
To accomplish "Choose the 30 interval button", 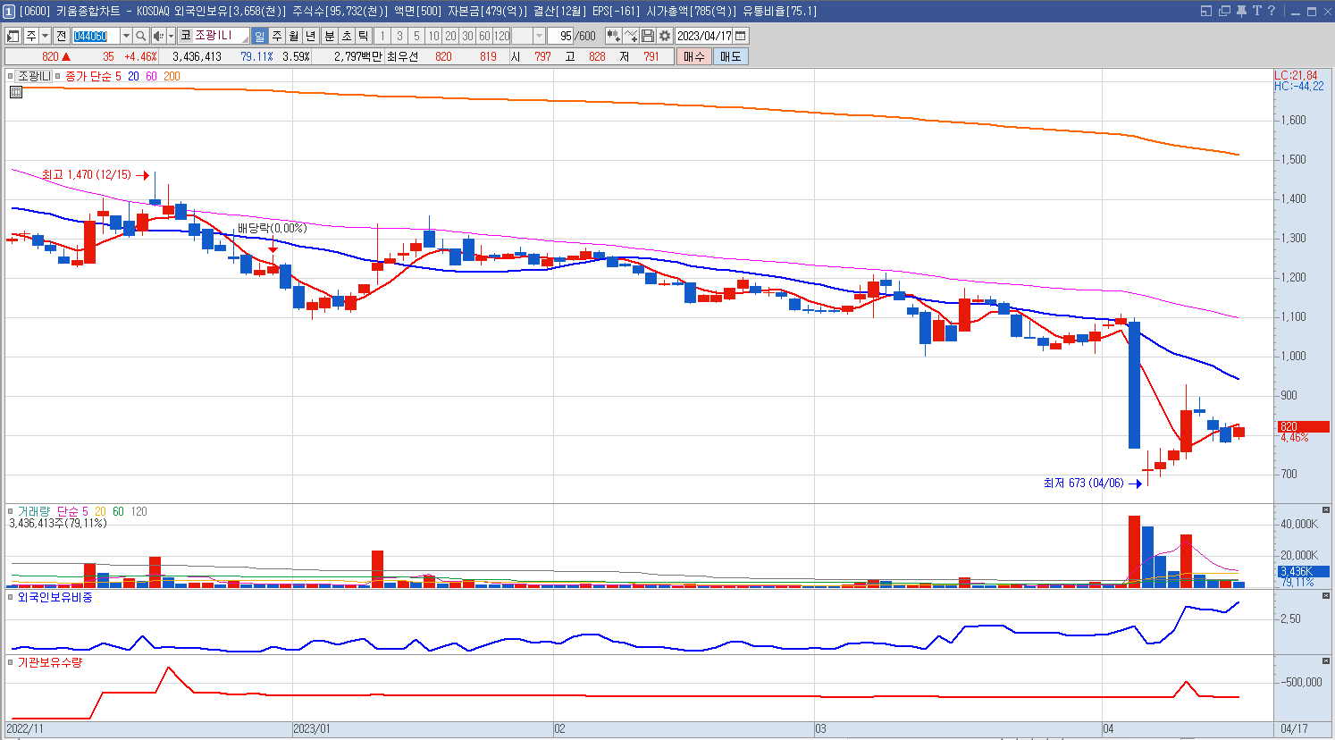I will click(x=467, y=36).
